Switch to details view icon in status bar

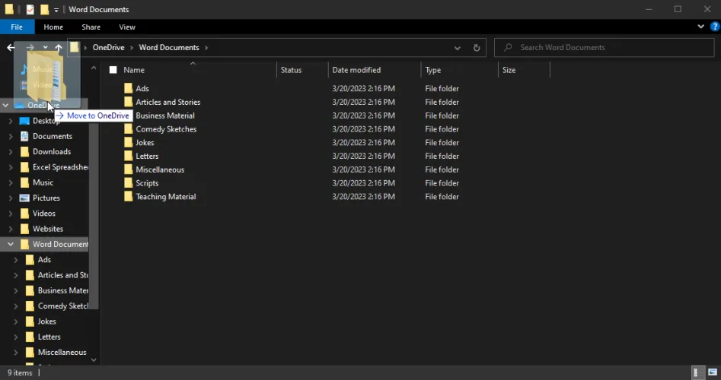[x=697, y=373]
